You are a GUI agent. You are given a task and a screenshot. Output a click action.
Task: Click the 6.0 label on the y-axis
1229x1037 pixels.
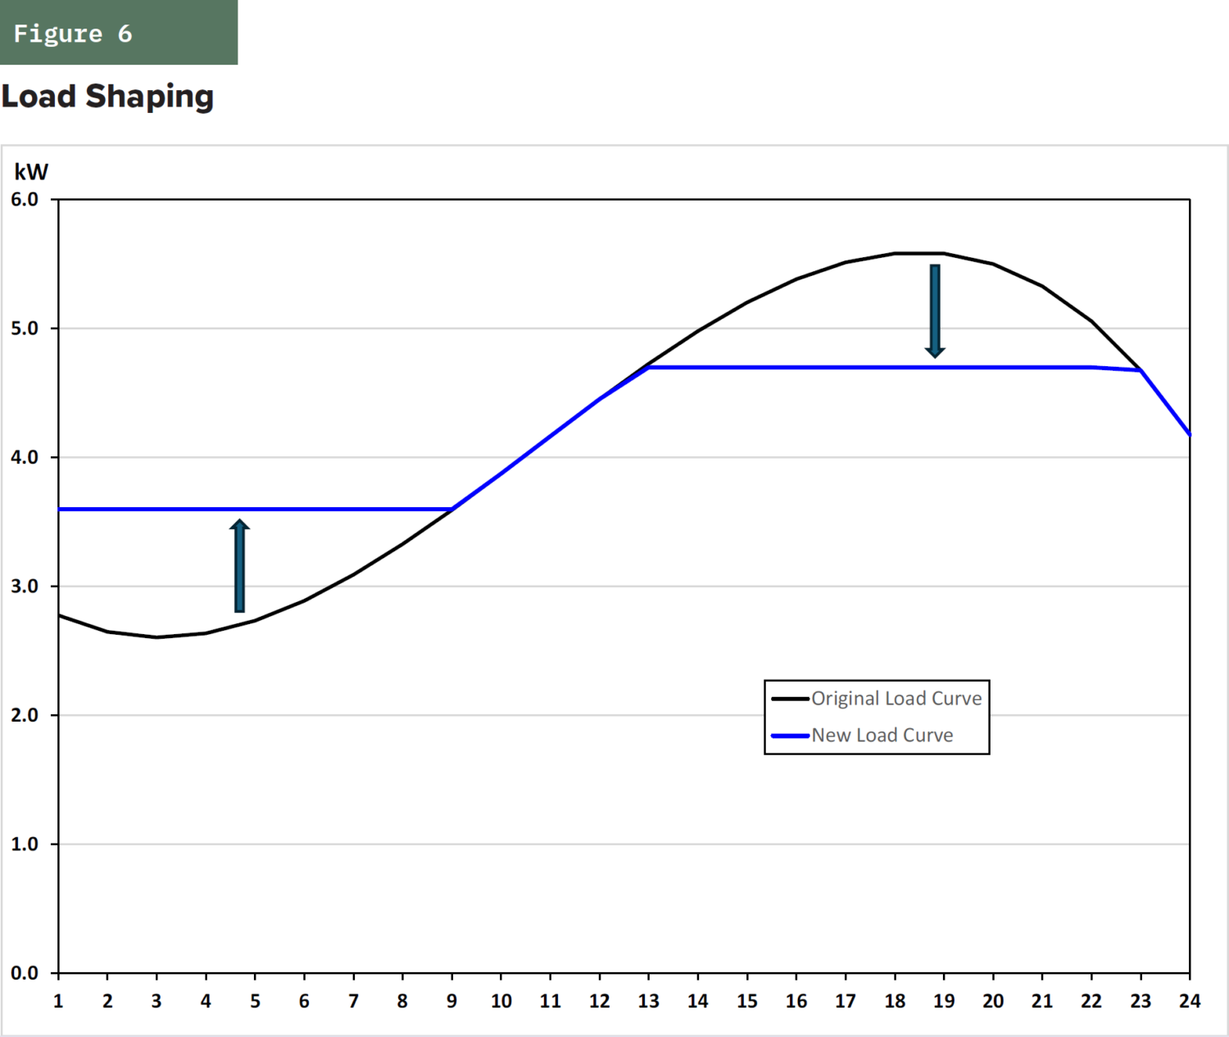(25, 200)
